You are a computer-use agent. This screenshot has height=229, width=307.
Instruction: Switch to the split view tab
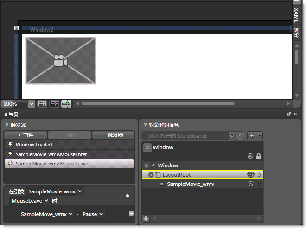(296, 33)
